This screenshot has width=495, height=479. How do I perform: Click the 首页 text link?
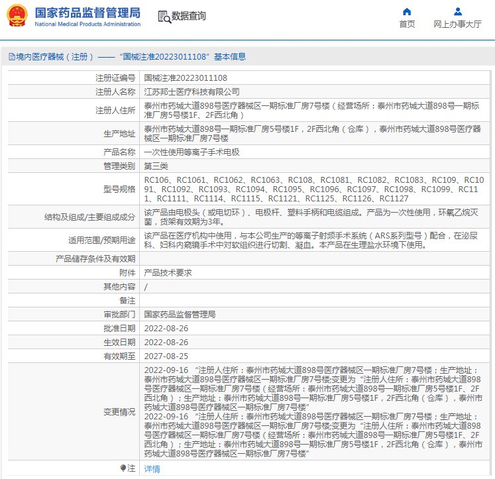pos(407,25)
